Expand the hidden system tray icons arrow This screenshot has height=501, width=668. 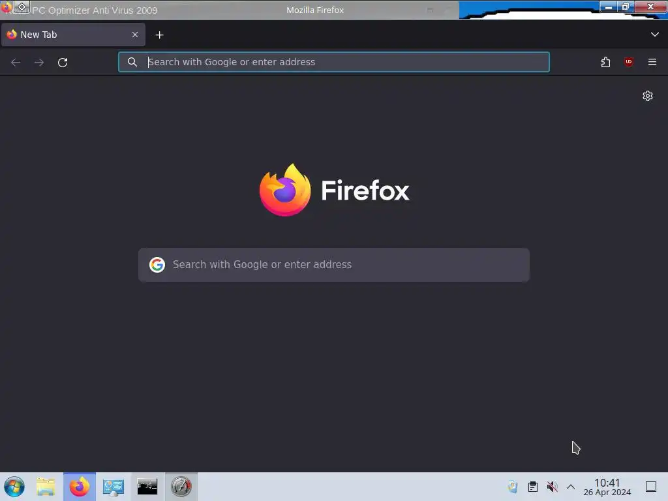[571, 487]
